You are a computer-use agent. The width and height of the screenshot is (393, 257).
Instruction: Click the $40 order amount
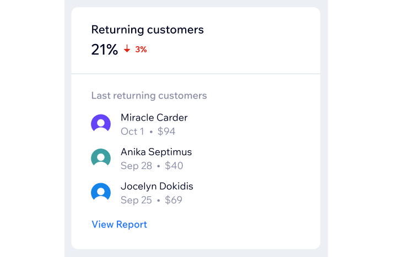coord(174,166)
